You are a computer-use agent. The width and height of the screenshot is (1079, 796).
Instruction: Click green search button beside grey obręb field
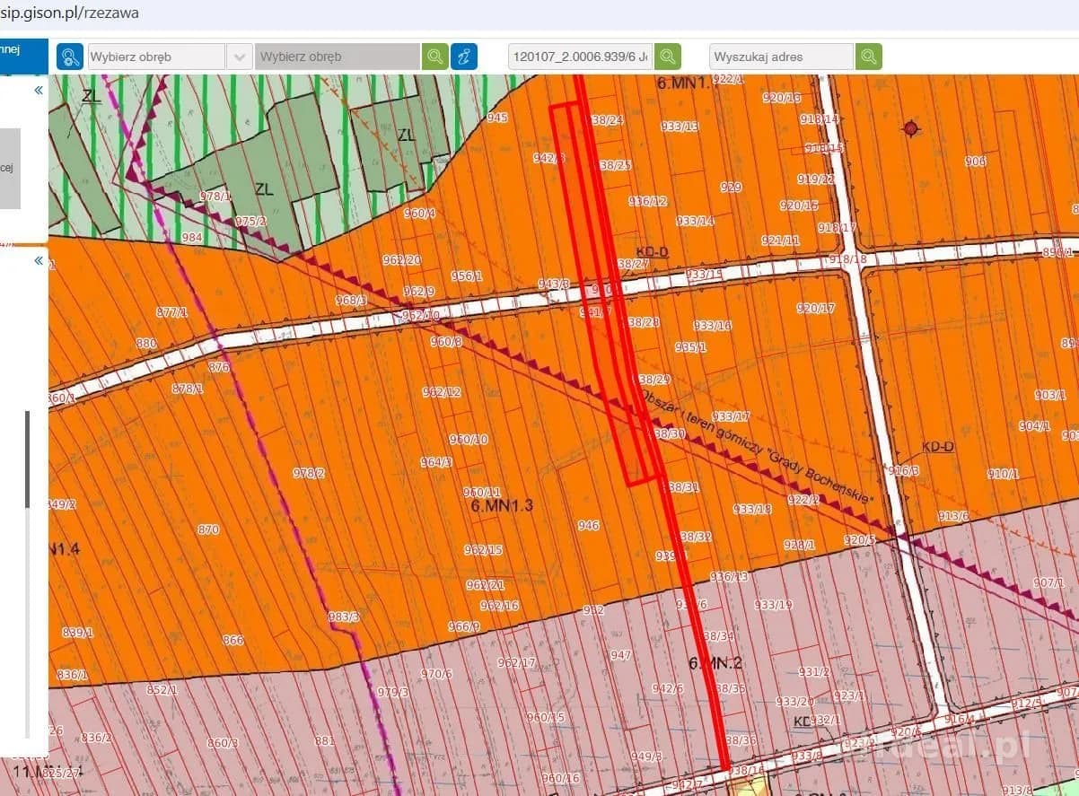click(x=435, y=57)
